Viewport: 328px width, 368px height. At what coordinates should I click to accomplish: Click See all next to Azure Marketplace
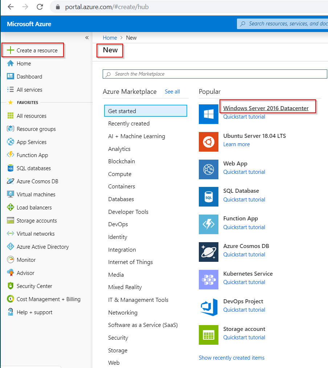click(x=172, y=92)
